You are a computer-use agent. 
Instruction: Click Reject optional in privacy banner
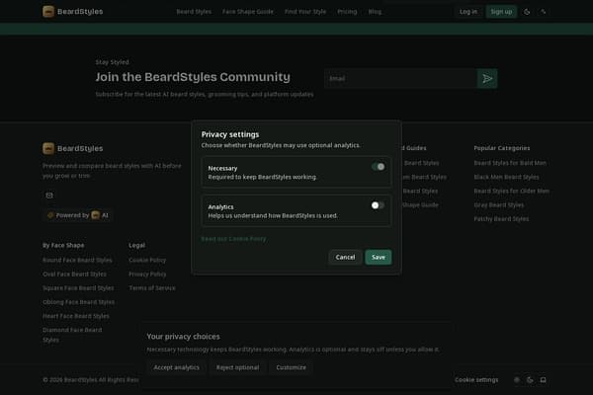point(237,367)
